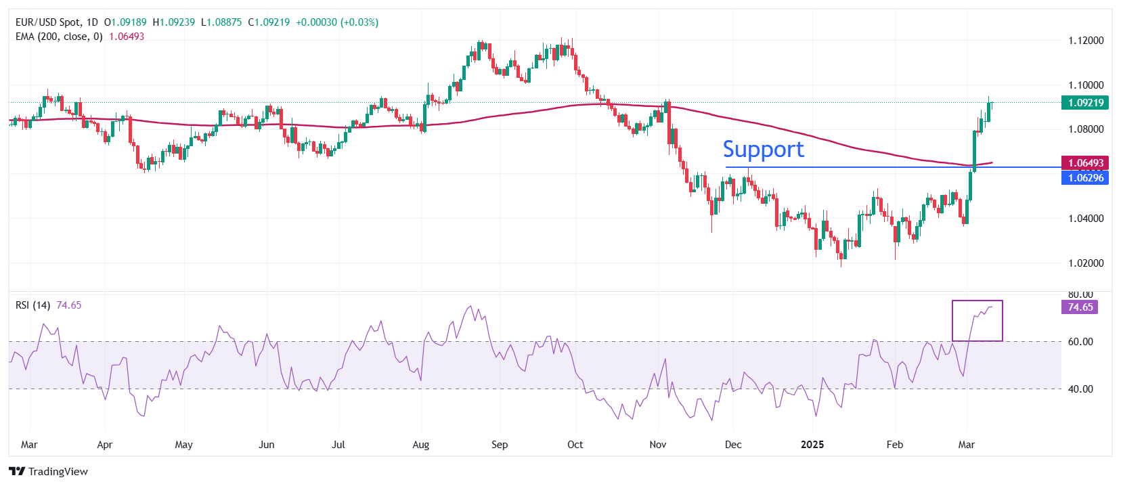Click the TradingView logo icon
1121x486 pixels.
pos(17,472)
